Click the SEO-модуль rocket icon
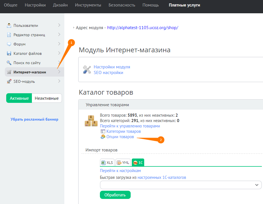The image size is (263, 204). point(9,81)
